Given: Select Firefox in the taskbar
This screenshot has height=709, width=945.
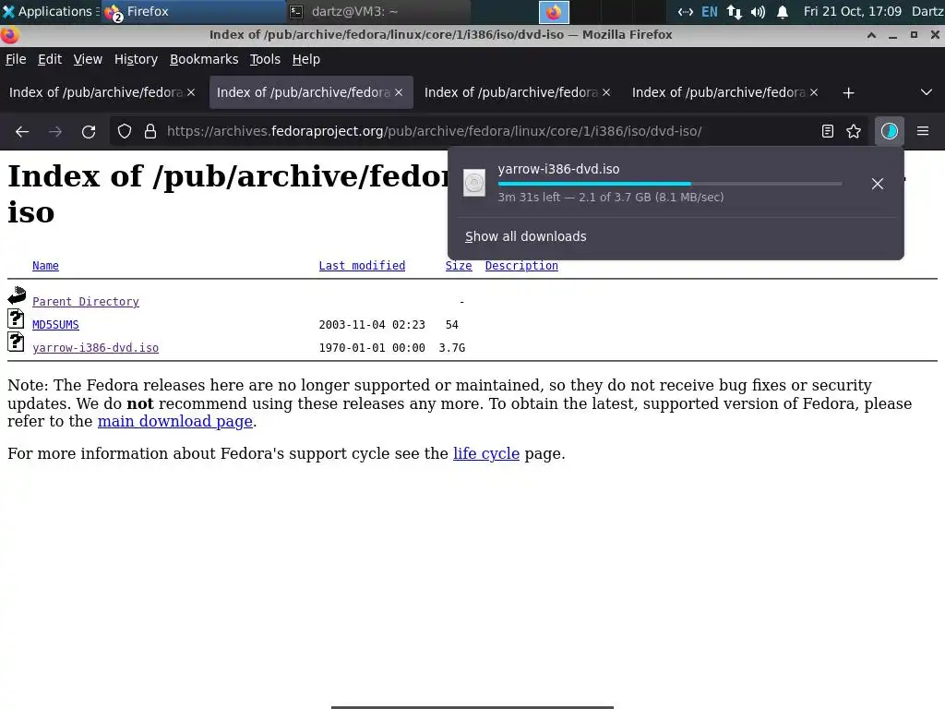Looking at the screenshot, I should tap(193, 11).
